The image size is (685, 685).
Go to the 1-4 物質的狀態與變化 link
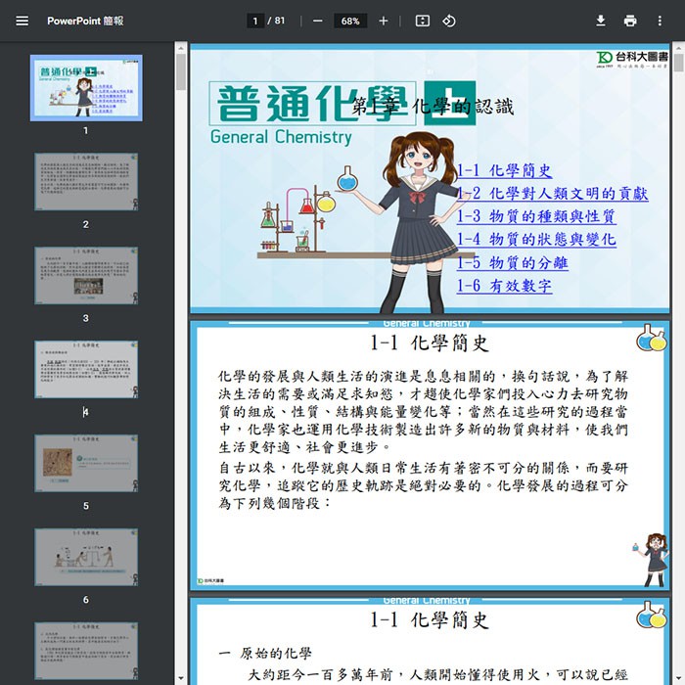tap(536, 240)
